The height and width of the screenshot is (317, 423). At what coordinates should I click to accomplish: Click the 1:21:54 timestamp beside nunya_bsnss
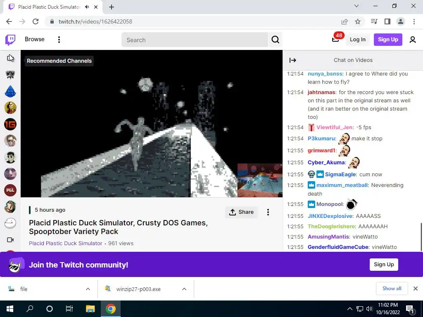(x=295, y=73)
